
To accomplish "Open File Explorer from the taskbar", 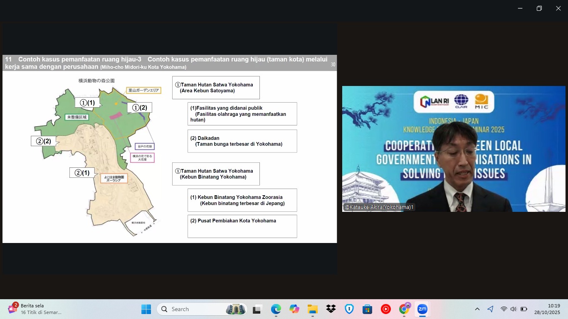I will coord(313,309).
